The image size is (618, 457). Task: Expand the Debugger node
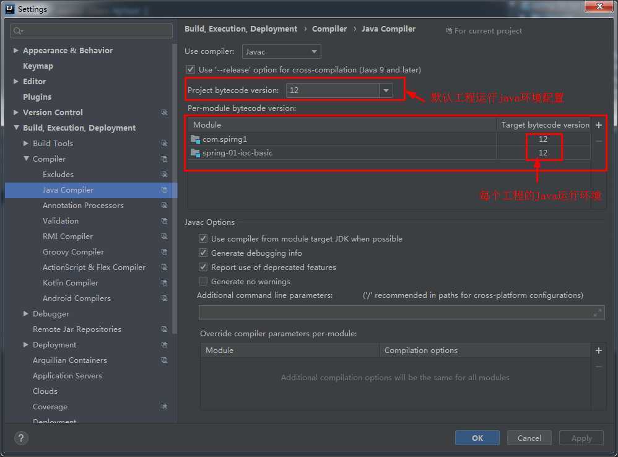tap(26, 313)
